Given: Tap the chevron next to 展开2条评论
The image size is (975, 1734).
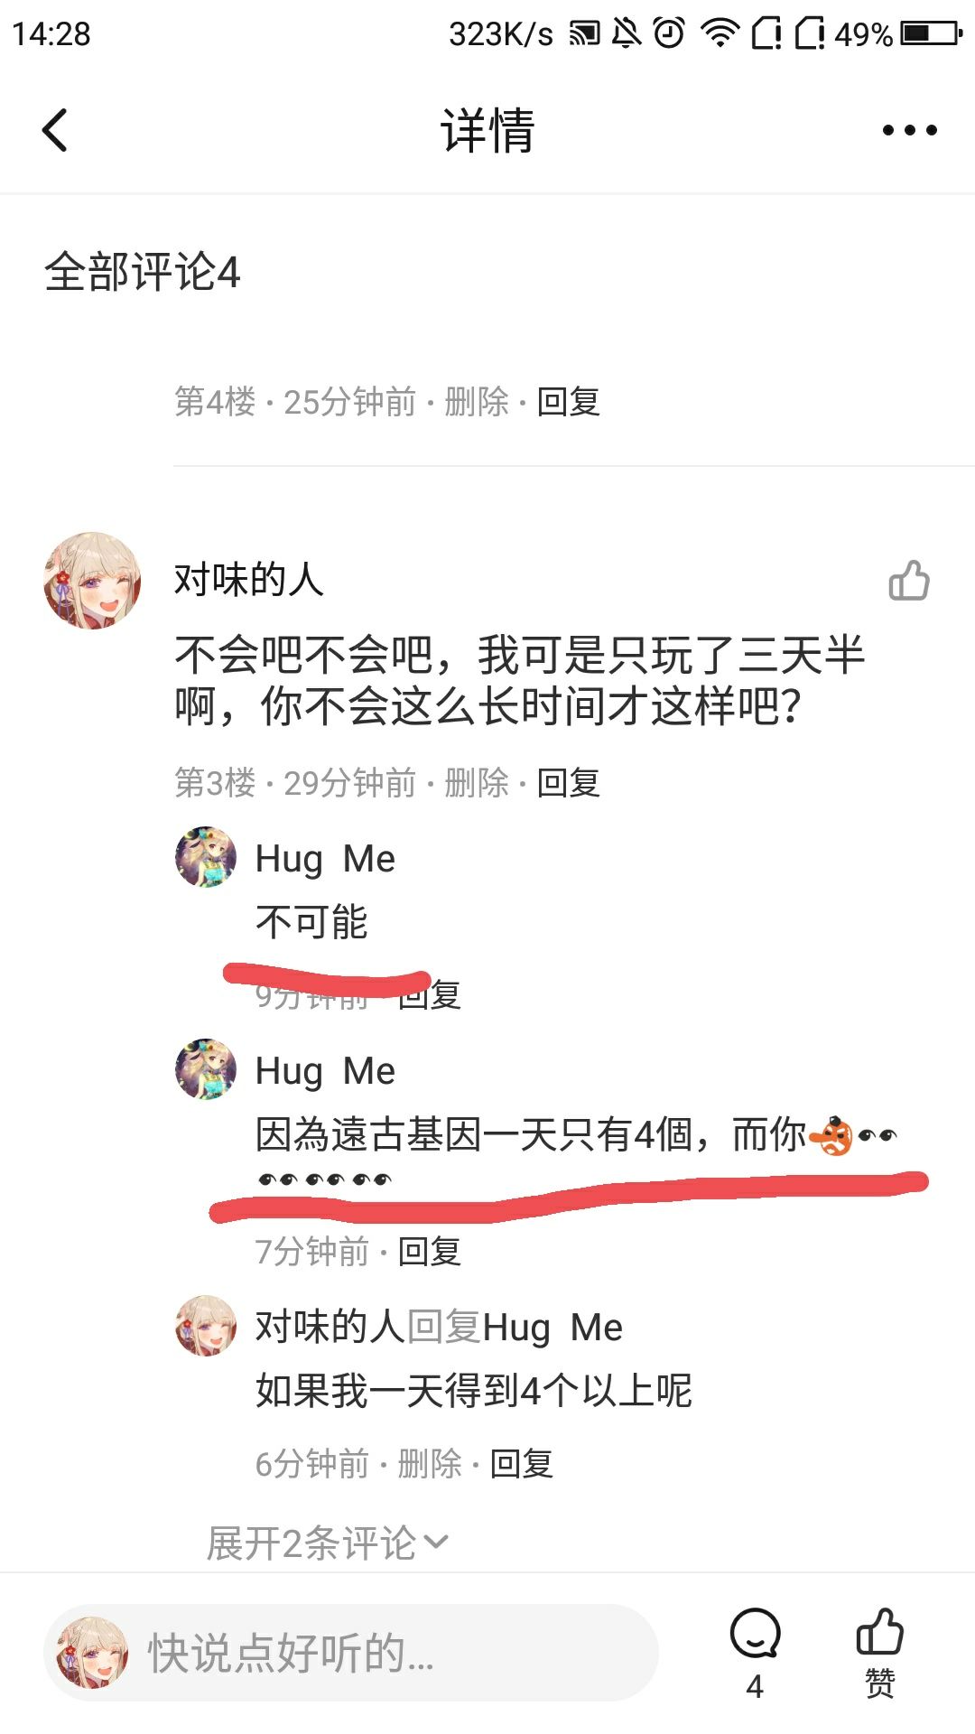Looking at the screenshot, I should 436,1542.
